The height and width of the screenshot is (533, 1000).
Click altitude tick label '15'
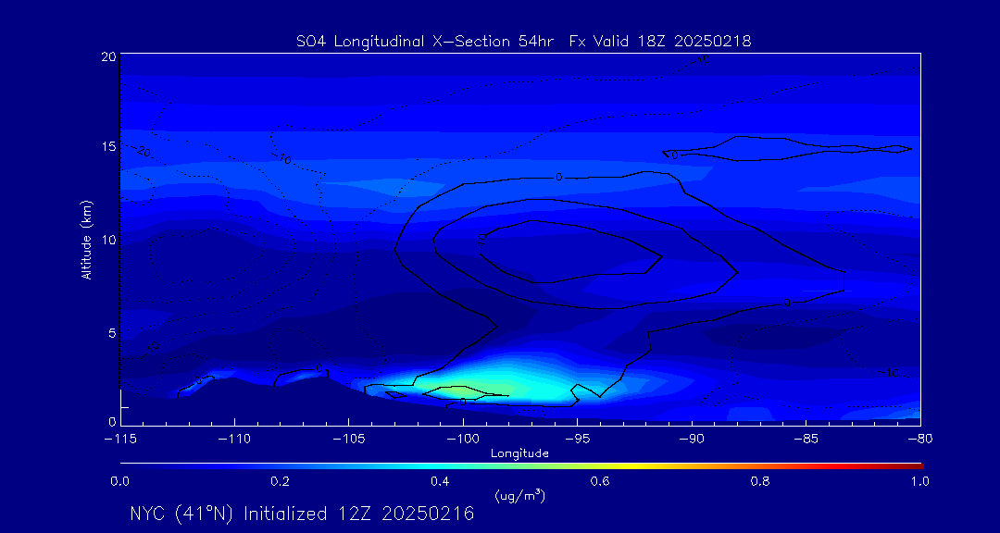[x=109, y=146]
